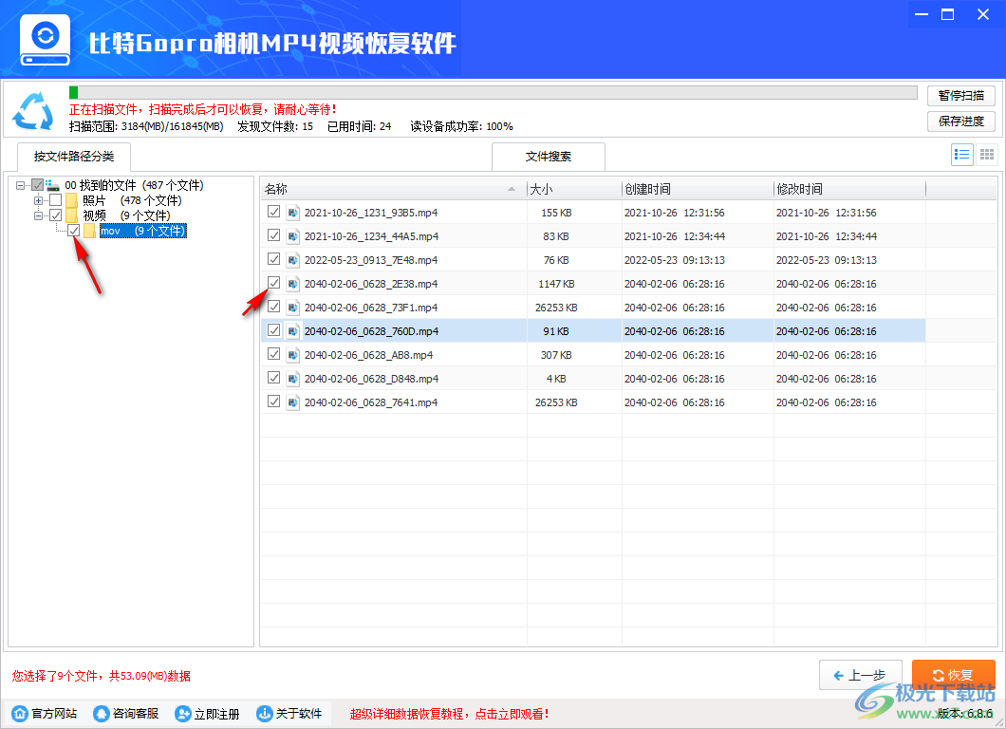This screenshot has height=729, width=1006.
Task: Switch to thumbnail grid view icon
Action: point(987,155)
